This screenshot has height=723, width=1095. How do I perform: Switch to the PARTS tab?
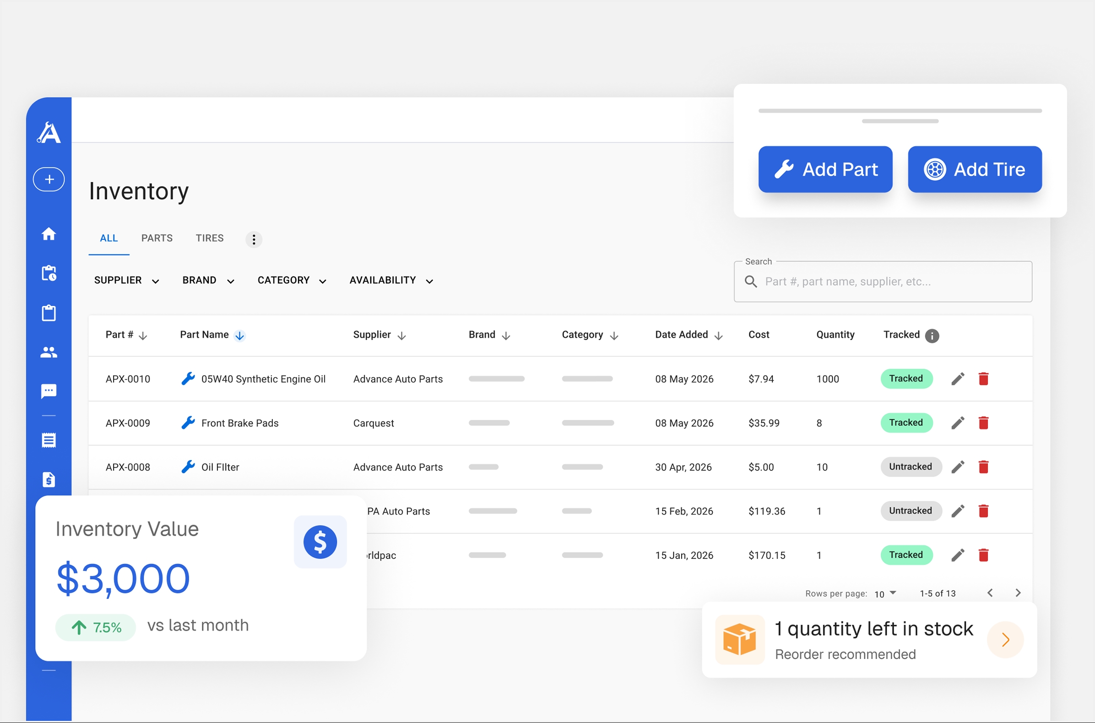coord(157,239)
